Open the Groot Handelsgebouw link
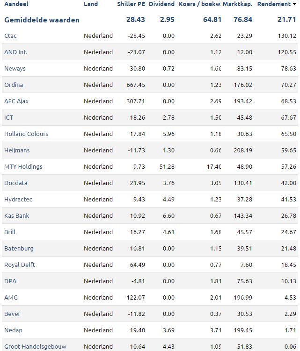The height and width of the screenshot is (351, 300). 35,346
